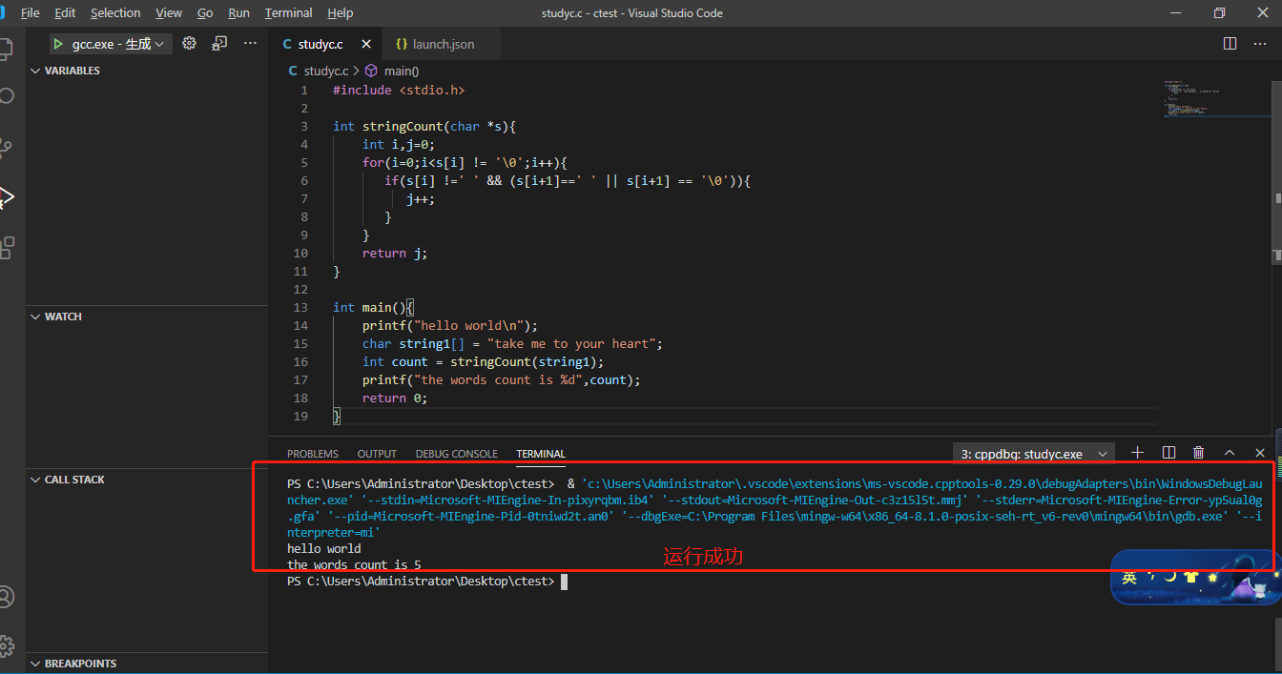Open Accounts icon in activity bar
The height and width of the screenshot is (674, 1282).
[x=6, y=597]
